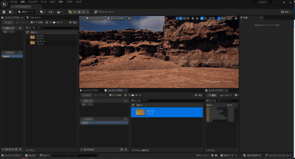Open the プラットフォーム dropdown
The height and width of the screenshot is (159, 295).
click(104, 12)
